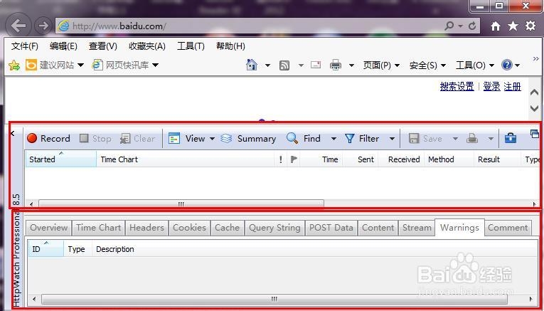Open the Cache tab
544x311 pixels.
(228, 228)
